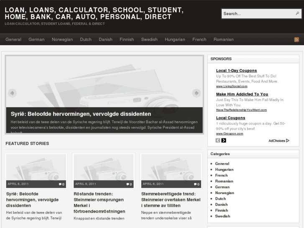Image resolution: width=304 pixels, height=228 pixels.
Task: Open Romanian in the navigation bar
Action: (x=224, y=39)
